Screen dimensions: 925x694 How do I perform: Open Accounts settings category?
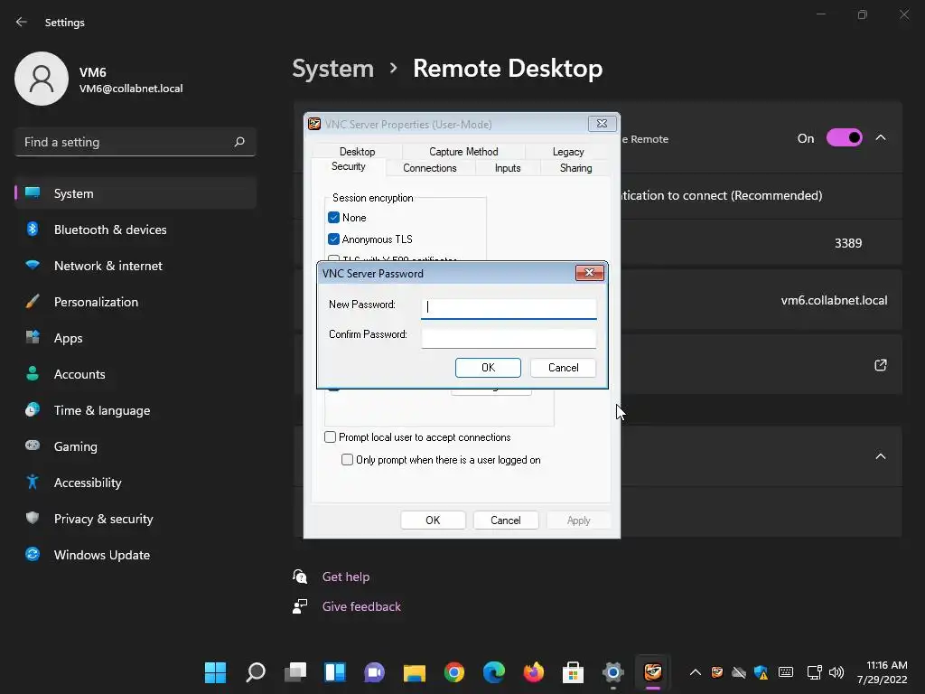click(135, 374)
